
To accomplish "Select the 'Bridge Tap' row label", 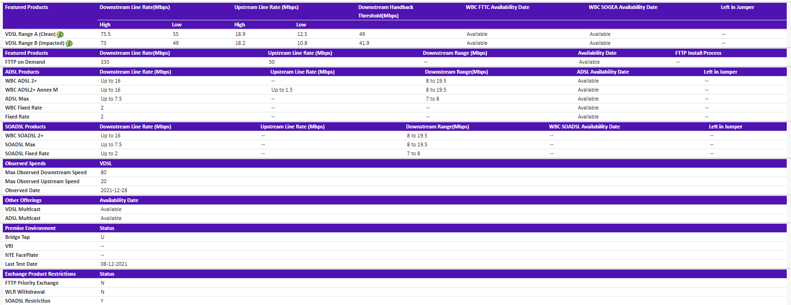I will pyautogui.click(x=18, y=237).
